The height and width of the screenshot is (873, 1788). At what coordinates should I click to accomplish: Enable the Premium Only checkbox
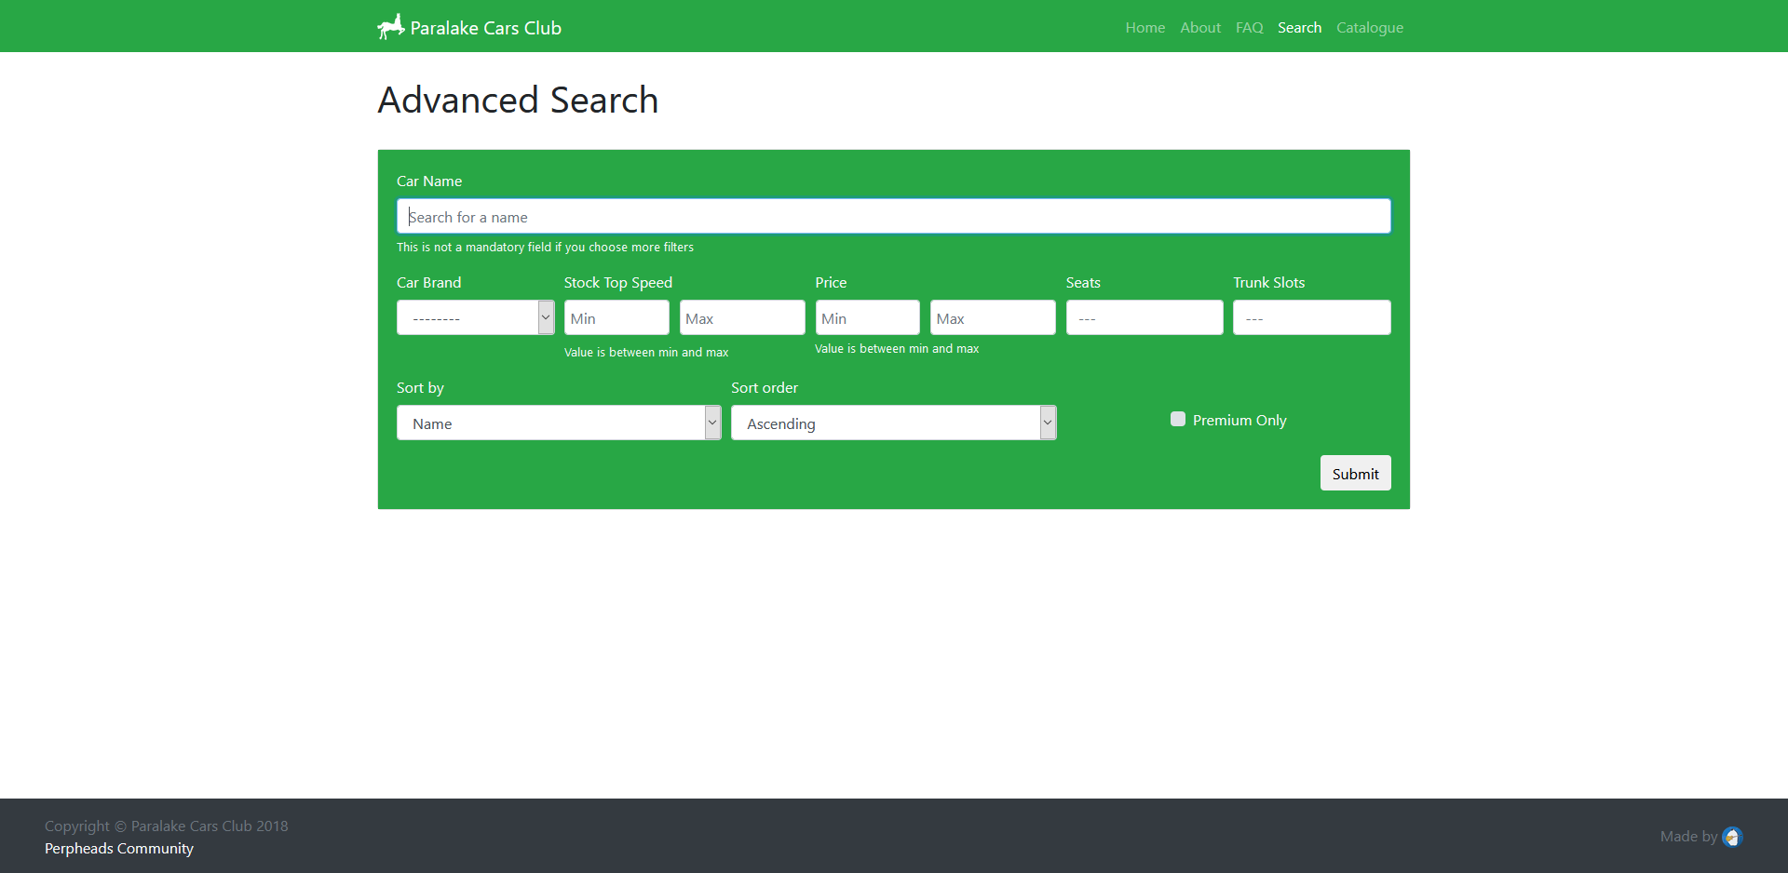point(1178,420)
